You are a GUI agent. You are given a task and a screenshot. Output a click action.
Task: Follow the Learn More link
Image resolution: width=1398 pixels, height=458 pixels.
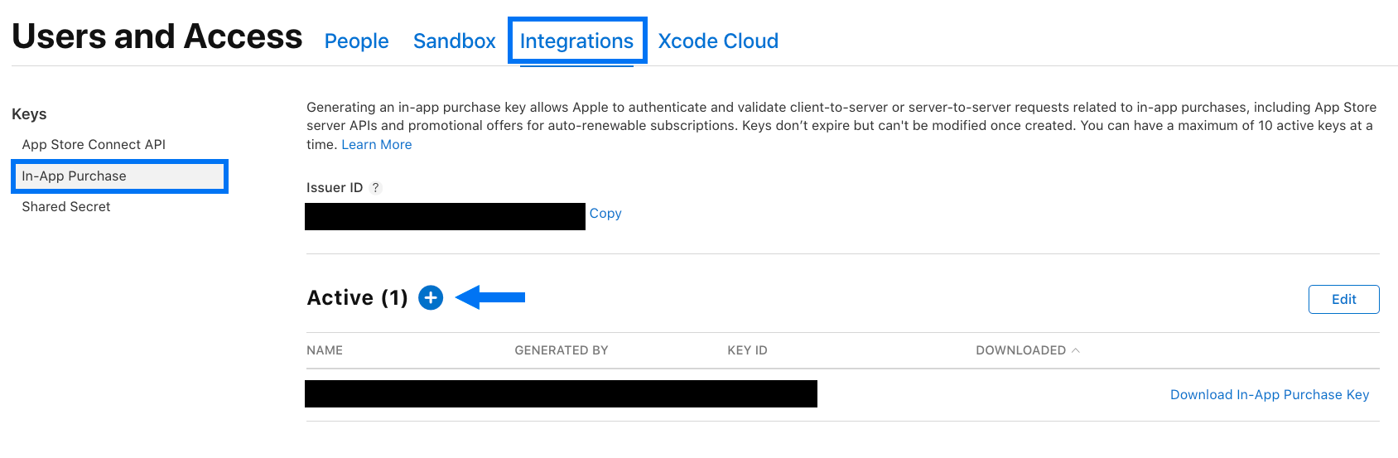click(x=377, y=145)
